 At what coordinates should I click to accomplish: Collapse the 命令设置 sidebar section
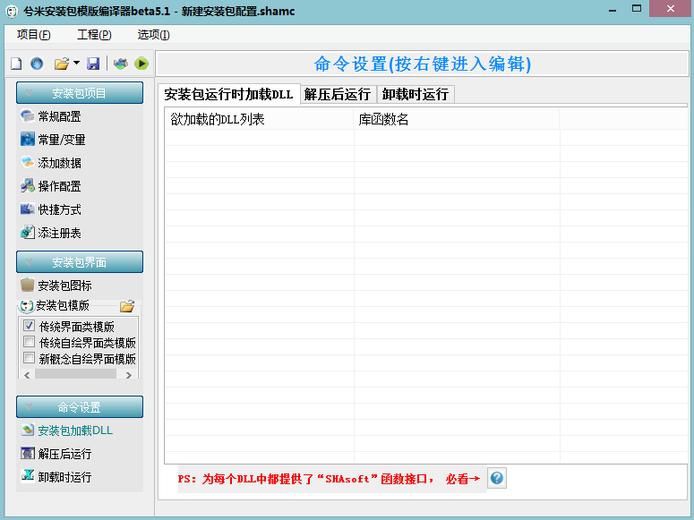tap(80, 407)
